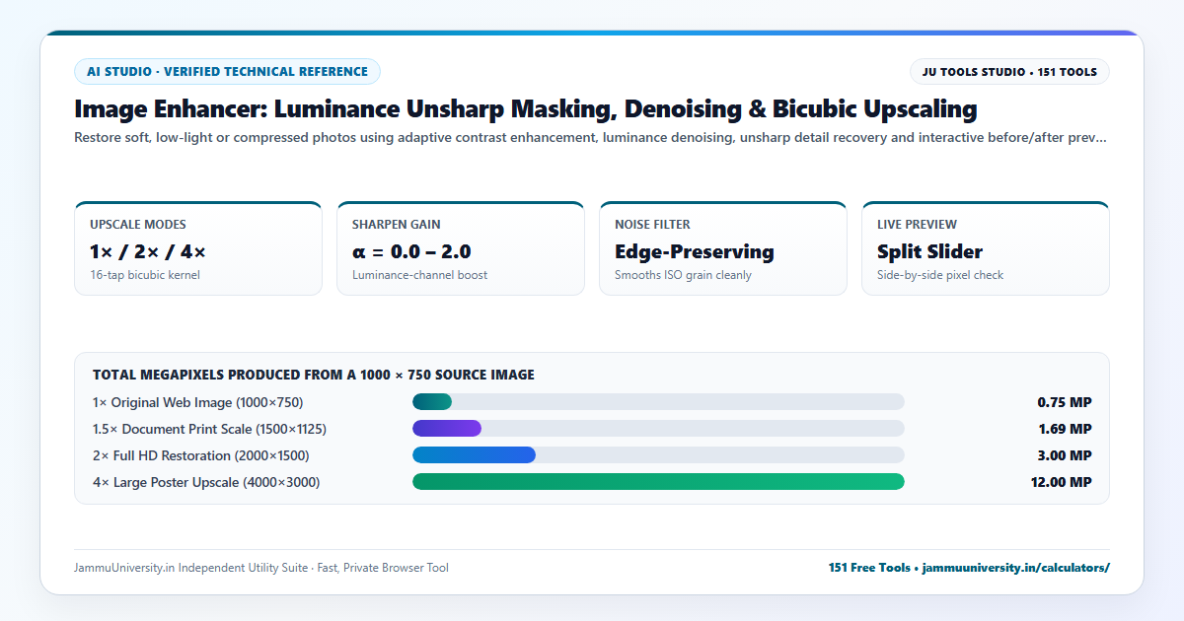Click '16-tap bicubic kernel' caption

tap(145, 275)
